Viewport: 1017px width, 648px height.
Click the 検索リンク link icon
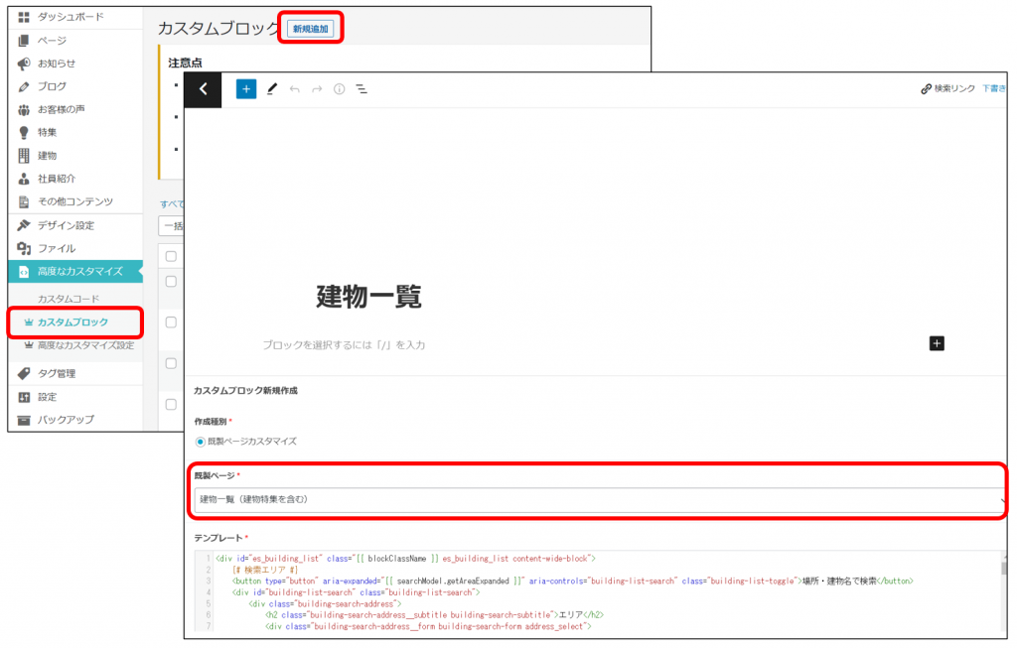(927, 88)
